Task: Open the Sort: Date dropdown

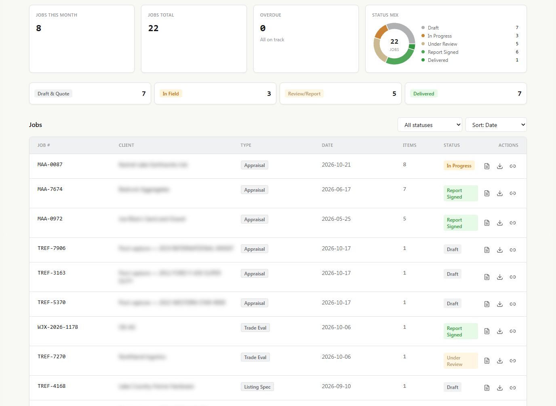Action: 496,125
